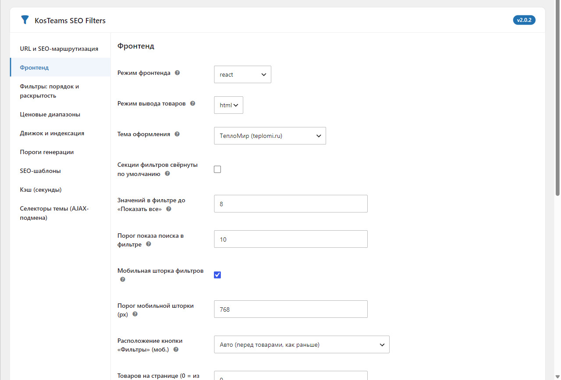Select the Фронтенд sidebar tab
This screenshot has height=380, width=561.
click(60, 67)
